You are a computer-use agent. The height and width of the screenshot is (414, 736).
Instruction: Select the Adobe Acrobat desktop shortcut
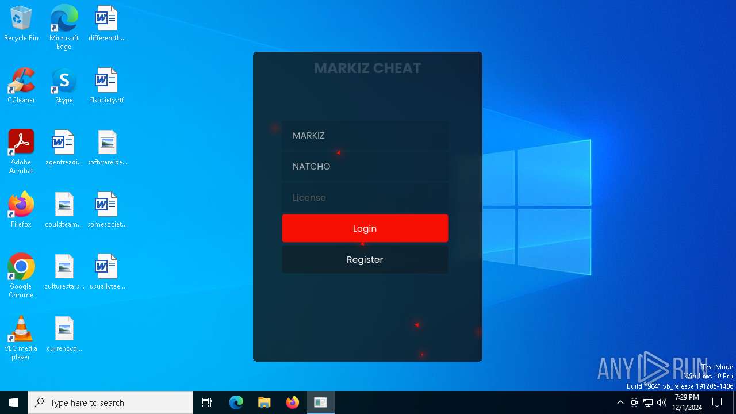(21, 152)
